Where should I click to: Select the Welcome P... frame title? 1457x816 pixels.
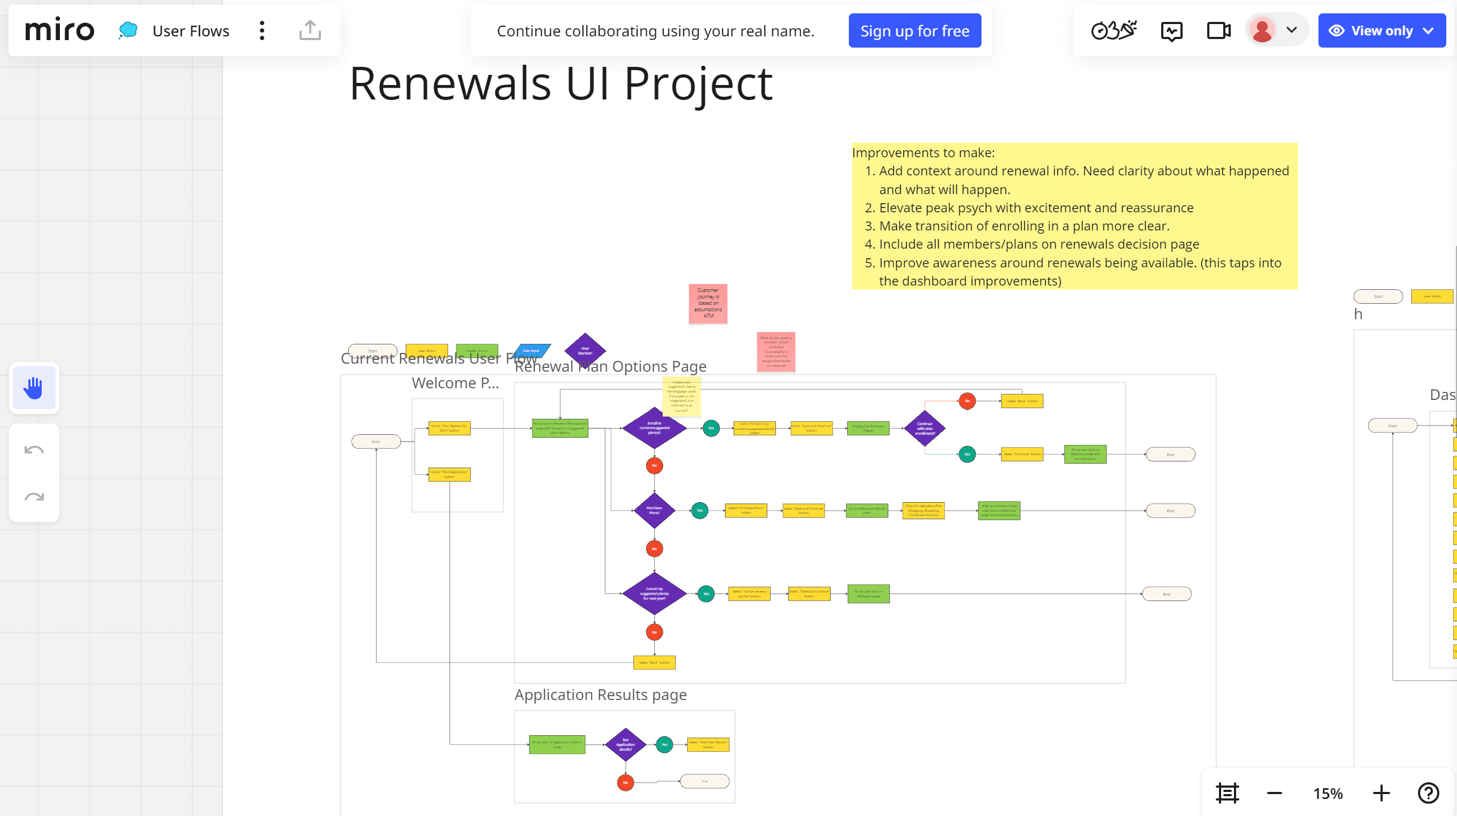tap(455, 383)
